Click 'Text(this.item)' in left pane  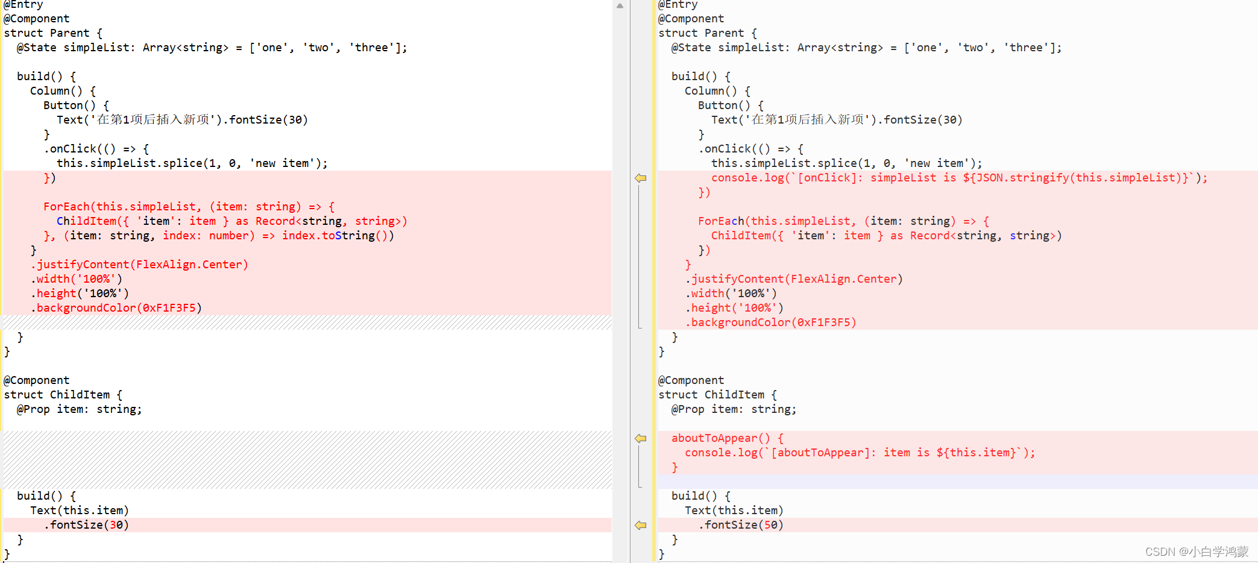click(80, 511)
